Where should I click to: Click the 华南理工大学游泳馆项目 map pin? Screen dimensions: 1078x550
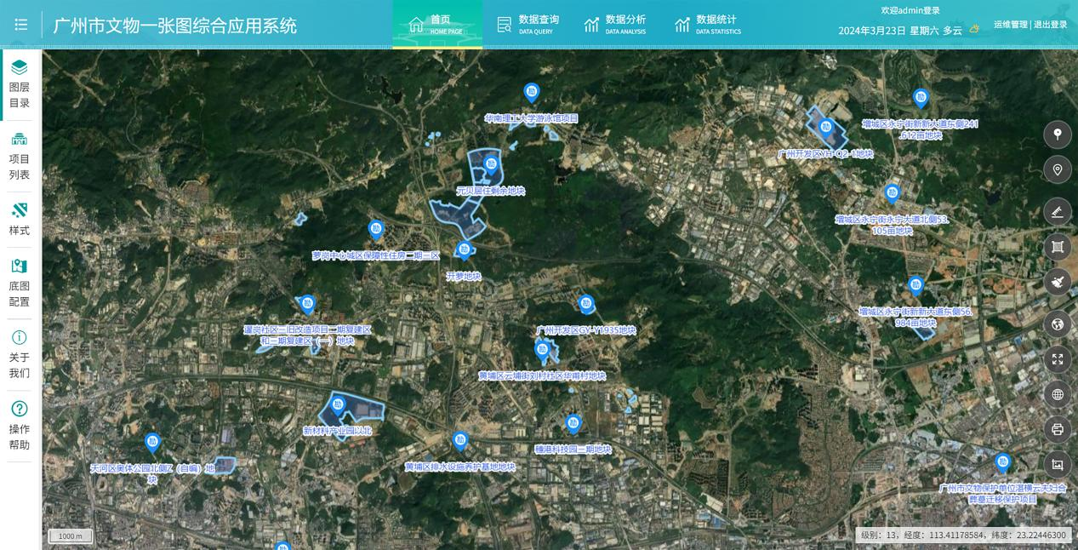coord(532,93)
